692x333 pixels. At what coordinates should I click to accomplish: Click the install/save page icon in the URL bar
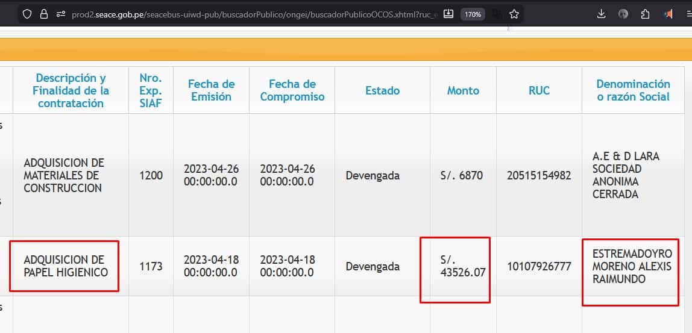click(448, 14)
